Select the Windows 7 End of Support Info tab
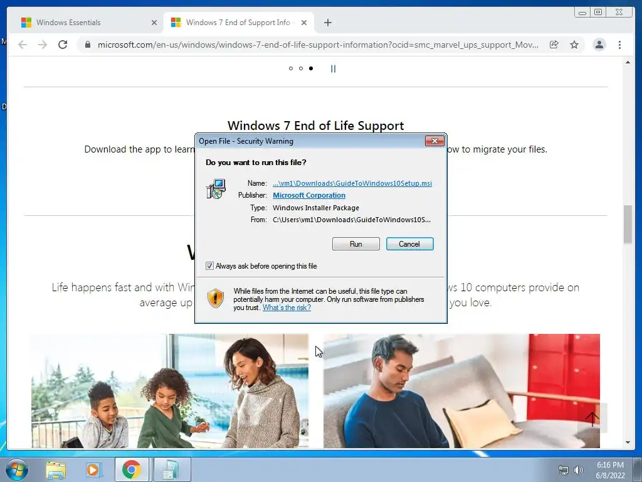Image resolution: width=642 pixels, height=482 pixels. coord(238,23)
